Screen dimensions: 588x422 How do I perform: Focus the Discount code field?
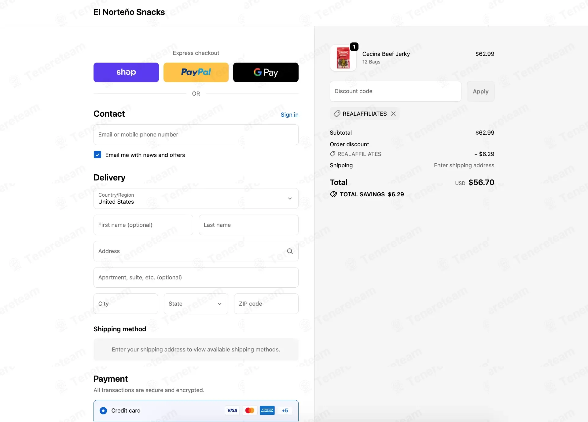395,91
